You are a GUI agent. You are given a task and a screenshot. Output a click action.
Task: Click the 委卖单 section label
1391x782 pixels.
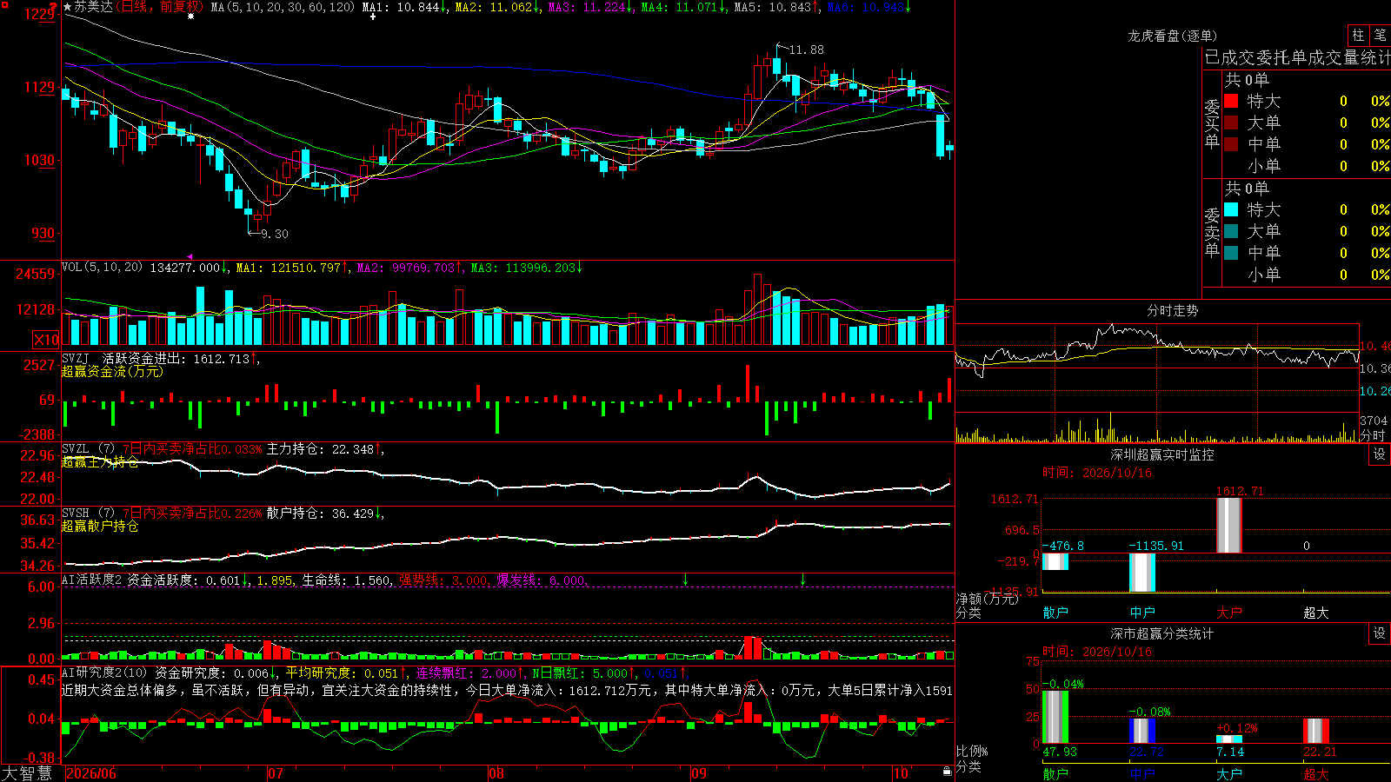(x=1212, y=233)
